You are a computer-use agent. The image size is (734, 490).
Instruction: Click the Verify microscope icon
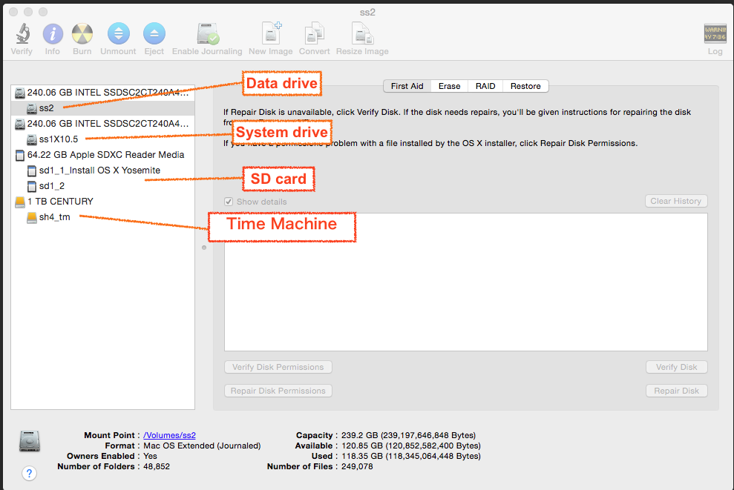pos(22,34)
